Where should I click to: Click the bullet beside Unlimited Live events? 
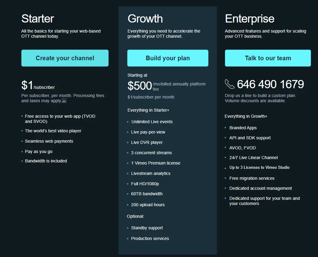[x=127, y=122]
